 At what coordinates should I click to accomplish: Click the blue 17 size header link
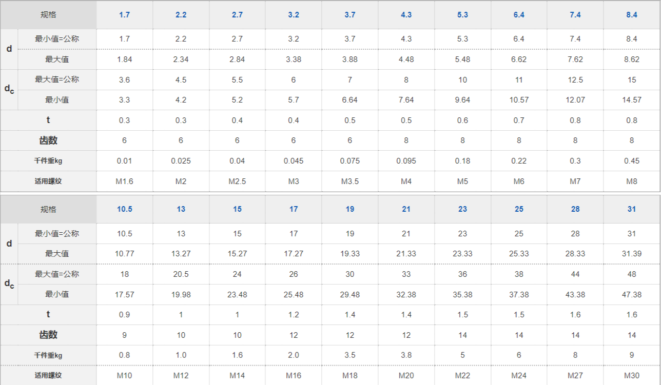[294, 209]
